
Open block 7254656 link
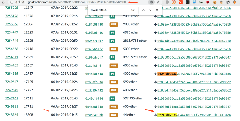coord(12,49)
